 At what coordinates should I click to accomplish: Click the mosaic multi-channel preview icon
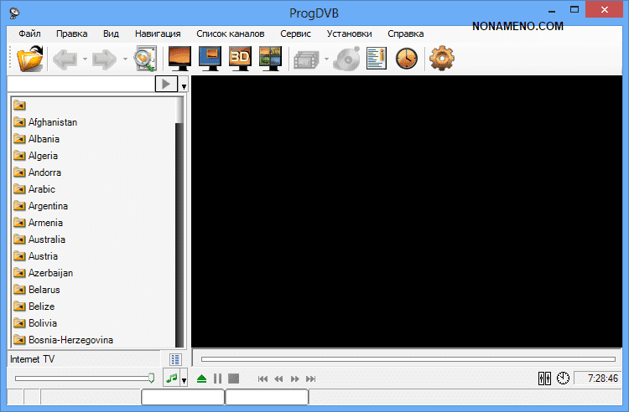point(270,59)
